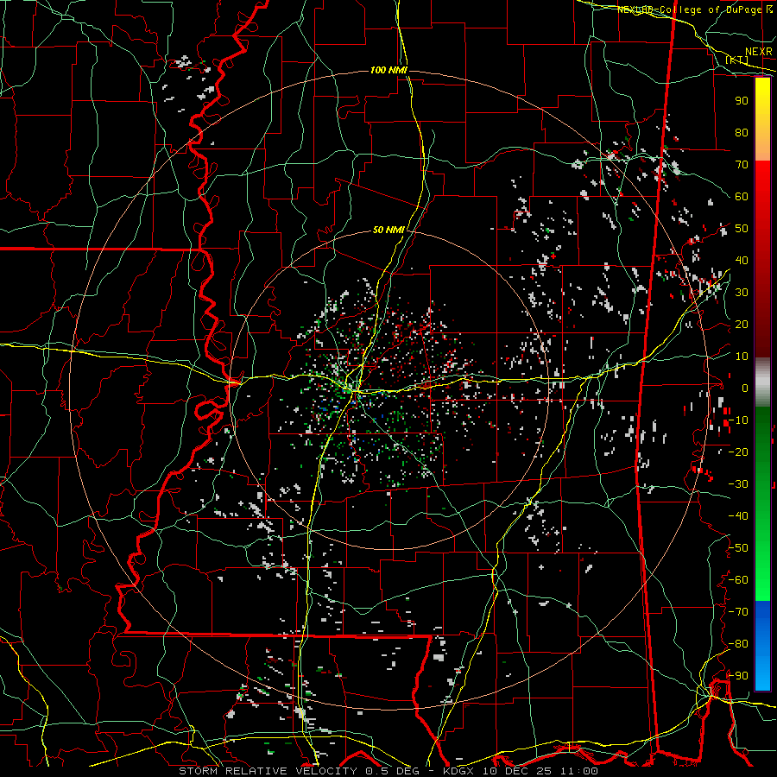
Task: Click the gray zero-velocity band on color scale
Action: pos(762,383)
